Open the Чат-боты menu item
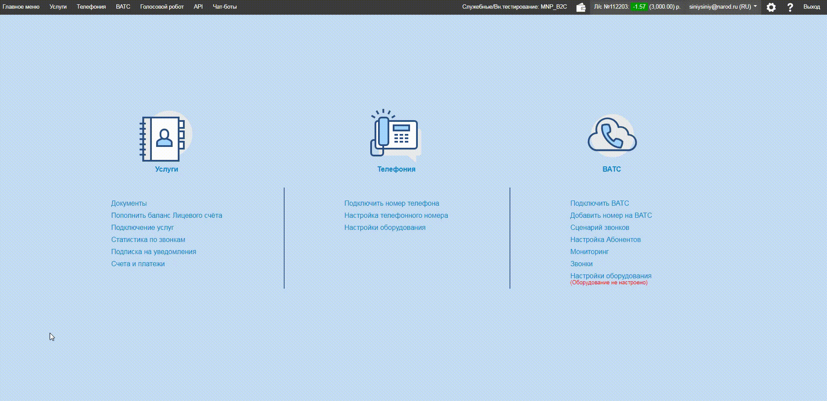827x401 pixels. tap(224, 7)
